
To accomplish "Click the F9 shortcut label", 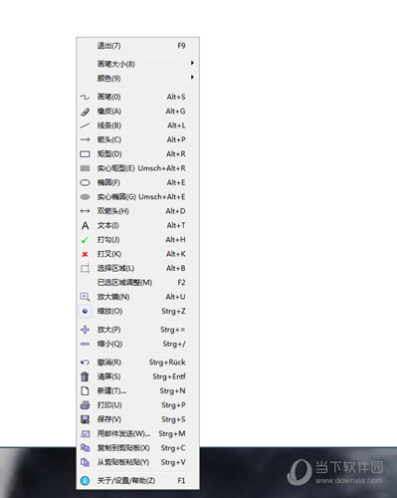I will (x=181, y=46).
